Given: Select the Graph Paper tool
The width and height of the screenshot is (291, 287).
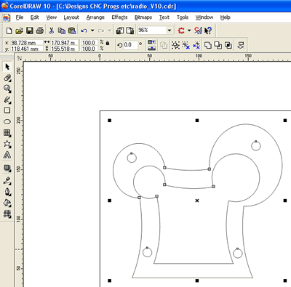Looking at the screenshot, I should (x=7, y=133).
